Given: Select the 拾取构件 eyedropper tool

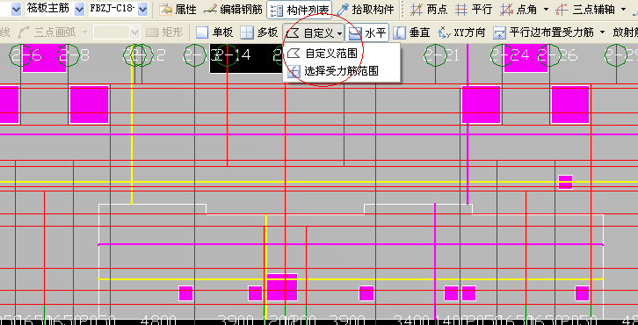Looking at the screenshot, I should point(366,10).
